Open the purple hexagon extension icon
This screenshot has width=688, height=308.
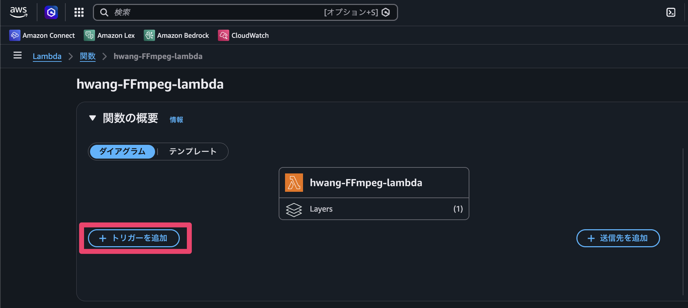click(51, 12)
